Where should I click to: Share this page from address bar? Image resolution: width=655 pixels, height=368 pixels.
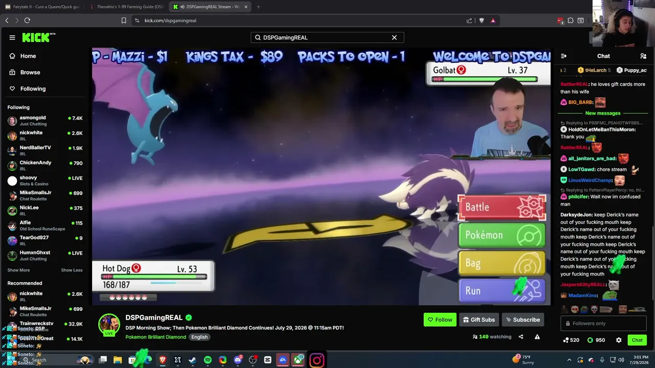(x=469, y=20)
